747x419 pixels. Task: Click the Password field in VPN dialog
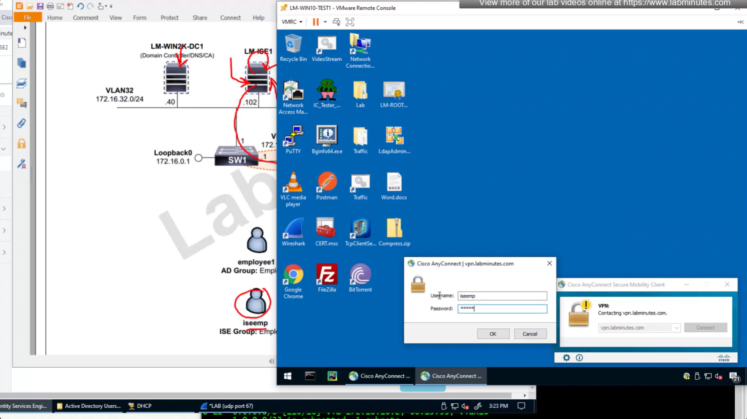pos(502,309)
